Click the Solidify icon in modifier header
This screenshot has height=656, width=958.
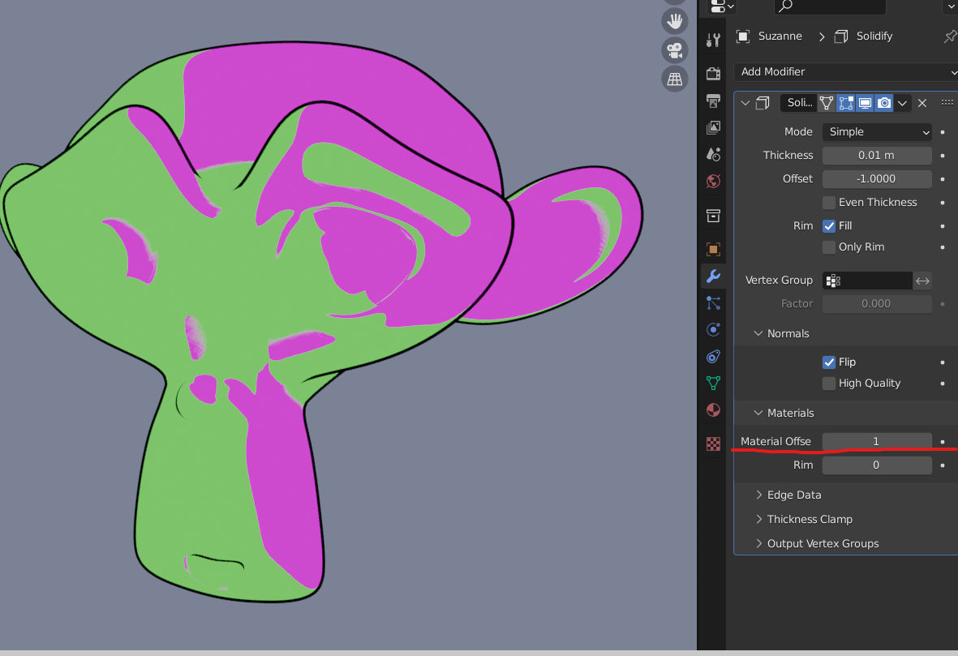[x=763, y=103]
